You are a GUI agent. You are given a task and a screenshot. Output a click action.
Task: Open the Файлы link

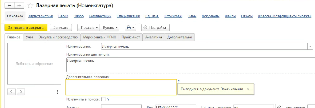(x=230, y=16)
